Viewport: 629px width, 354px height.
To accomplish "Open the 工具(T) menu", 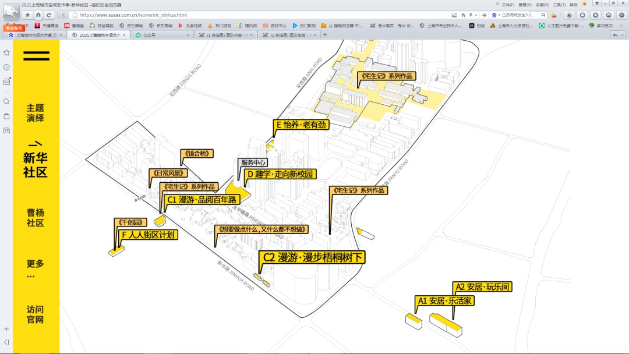I will point(559,5).
